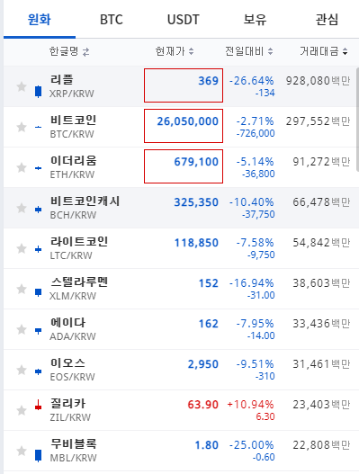Click the 리플 blue candlestick icon
Viewport: 359px width, 474px height.
(38, 92)
